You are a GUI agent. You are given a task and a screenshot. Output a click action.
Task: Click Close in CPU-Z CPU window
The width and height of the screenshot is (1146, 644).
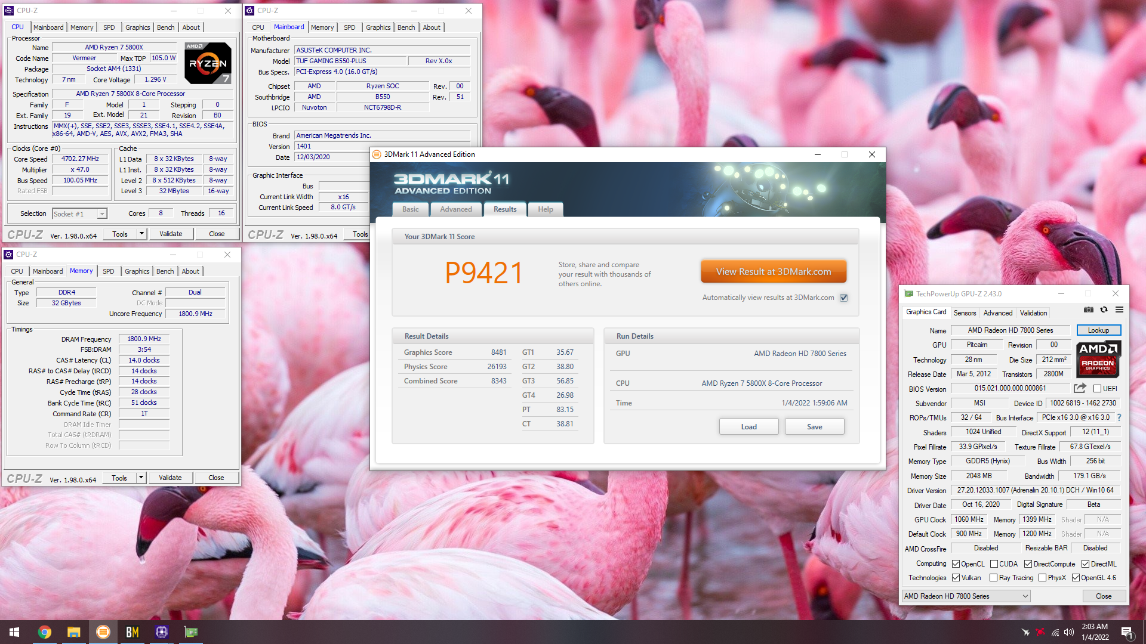217,234
